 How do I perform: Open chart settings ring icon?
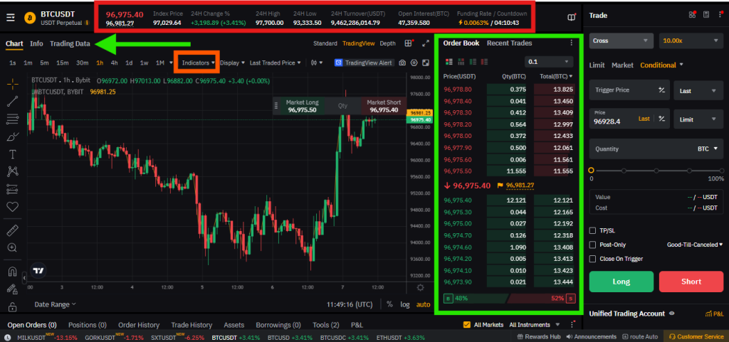coord(414,63)
